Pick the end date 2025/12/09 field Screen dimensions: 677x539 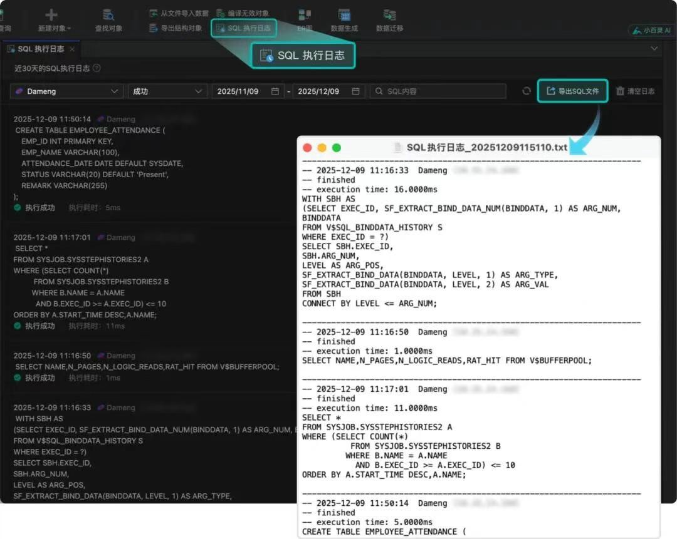click(328, 91)
